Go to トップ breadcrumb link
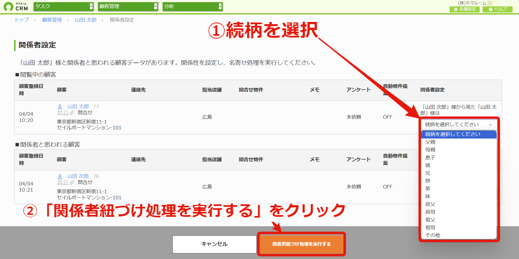 click(x=22, y=20)
